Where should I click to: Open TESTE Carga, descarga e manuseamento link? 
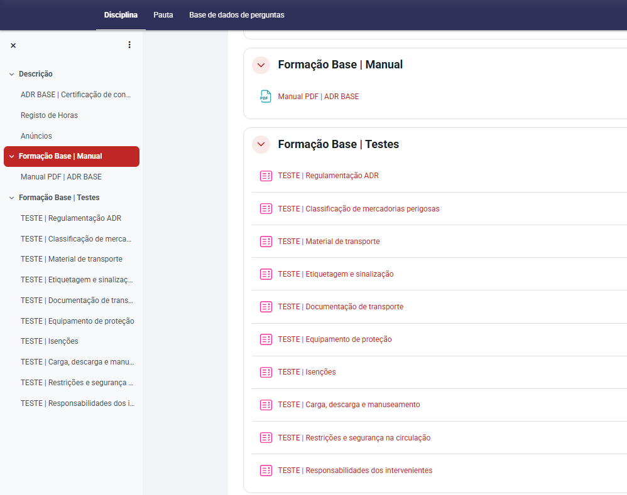(x=349, y=405)
